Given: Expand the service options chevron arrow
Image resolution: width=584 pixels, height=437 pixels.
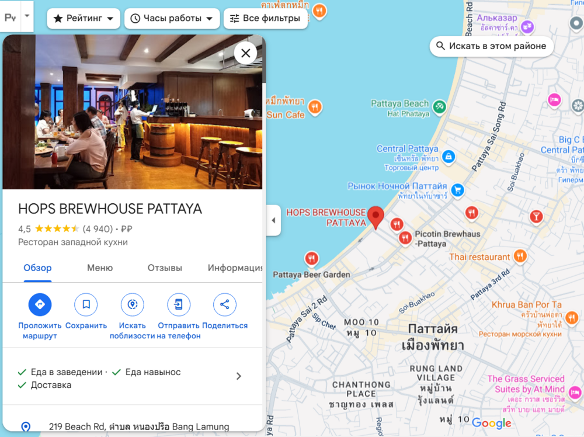Looking at the screenshot, I should (238, 376).
